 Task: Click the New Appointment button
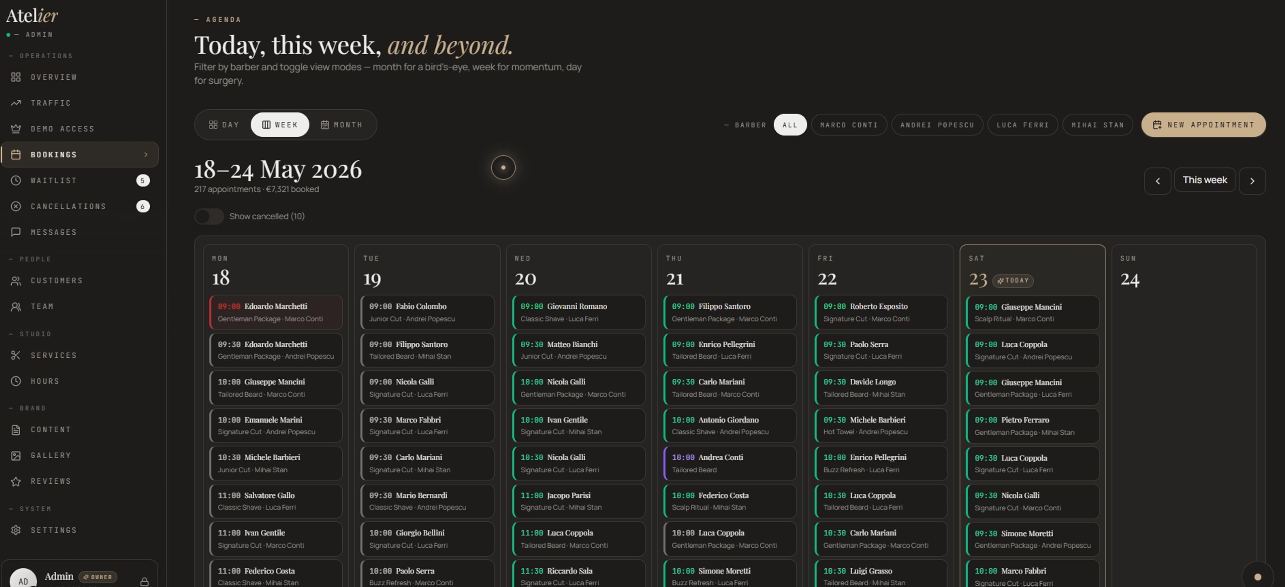pos(1203,125)
